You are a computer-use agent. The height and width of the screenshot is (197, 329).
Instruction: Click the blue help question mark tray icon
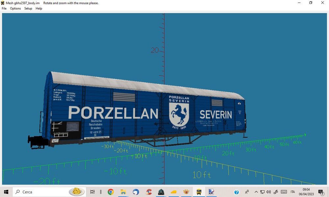pos(237,192)
